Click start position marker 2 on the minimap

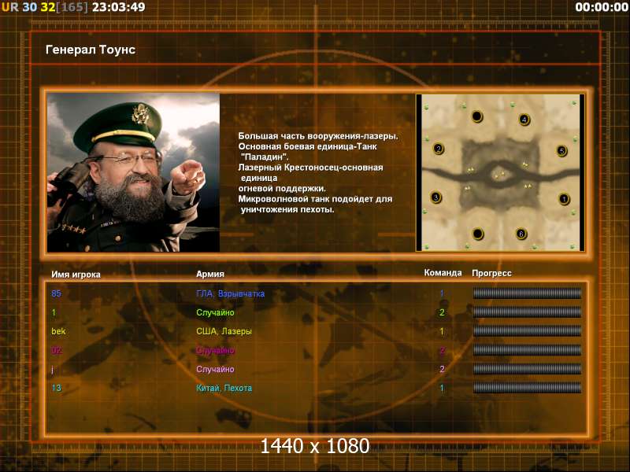point(439,149)
